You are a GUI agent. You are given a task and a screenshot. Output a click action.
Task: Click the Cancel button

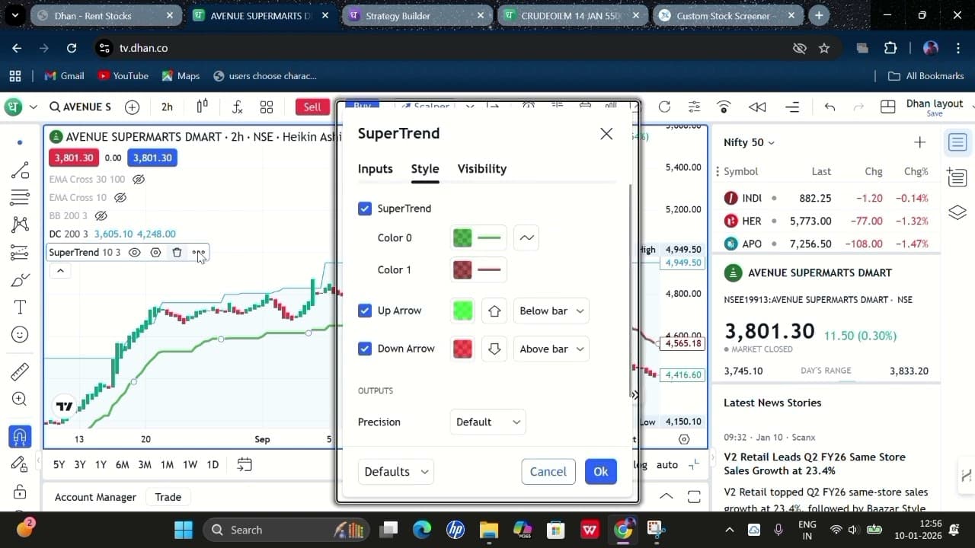point(548,472)
